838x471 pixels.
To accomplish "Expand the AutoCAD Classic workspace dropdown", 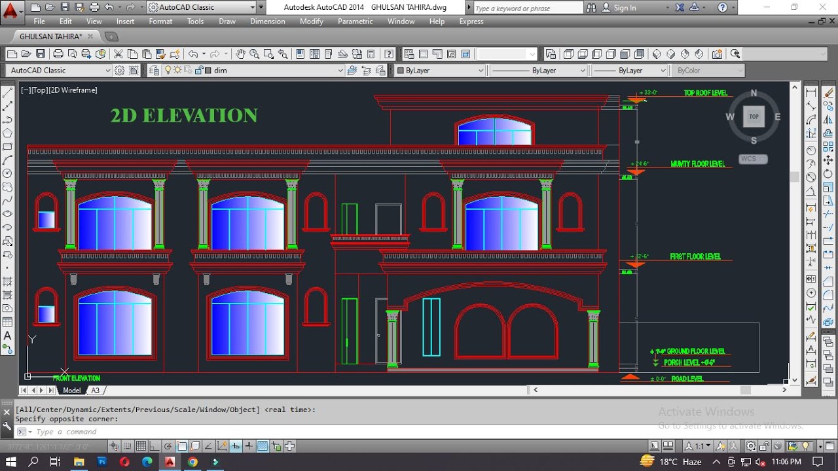I will pyautogui.click(x=108, y=70).
